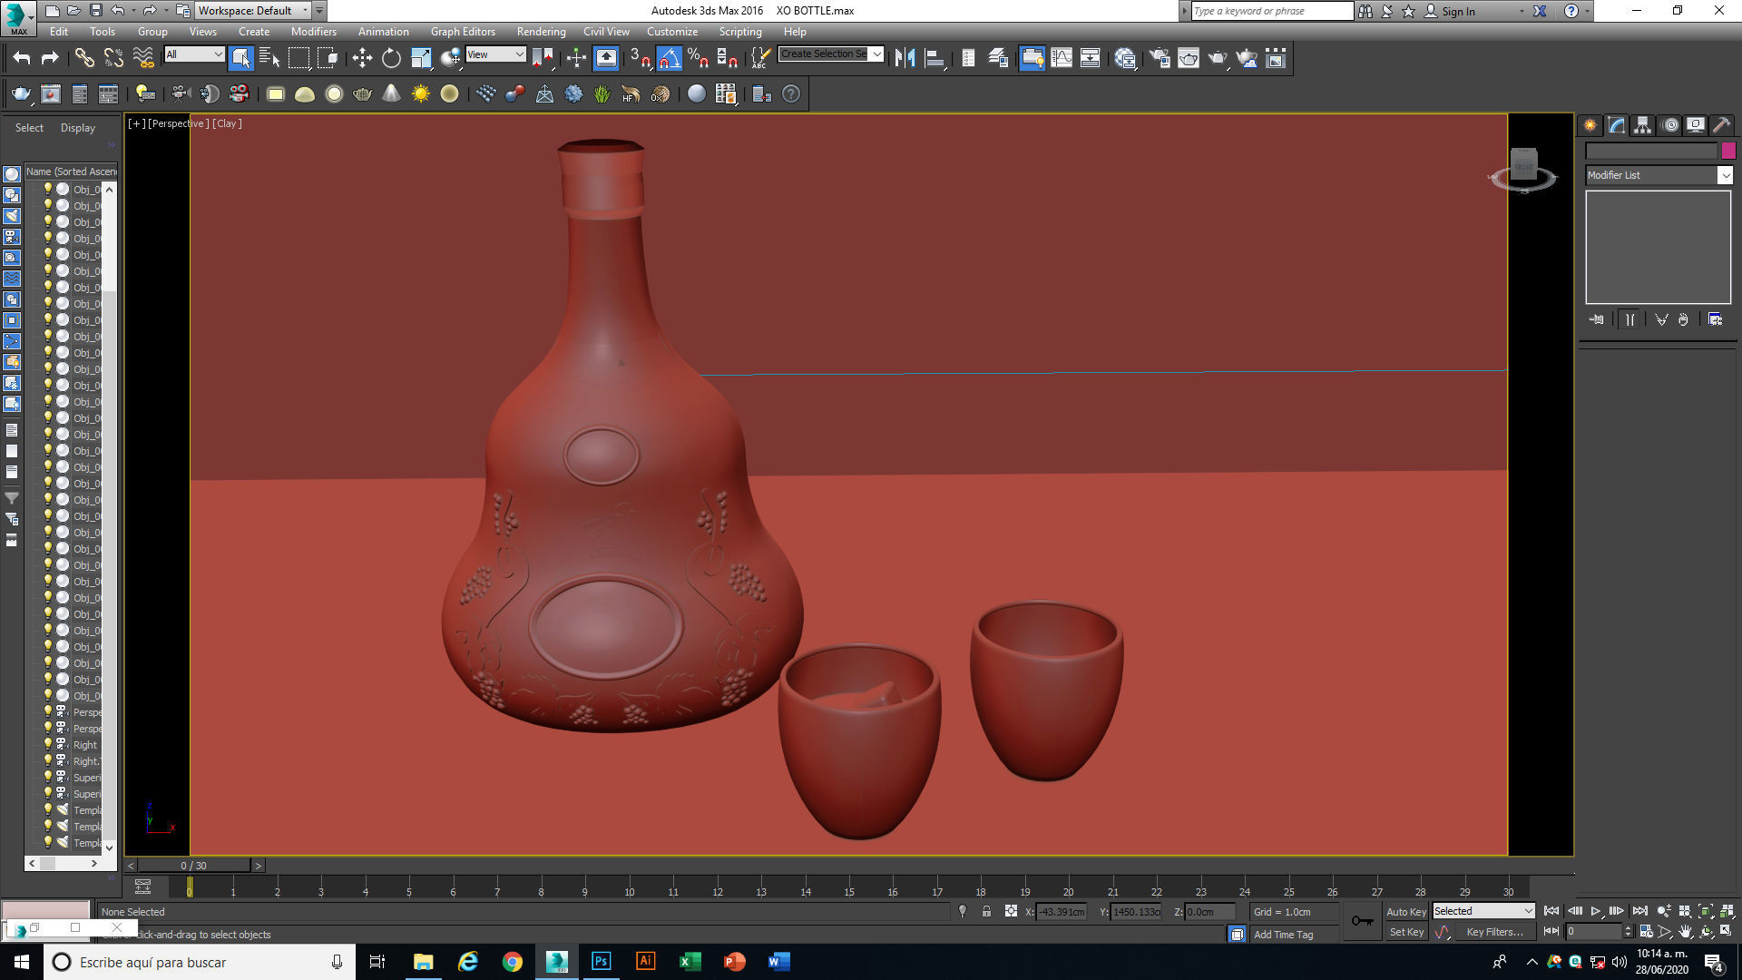The image size is (1742, 980).
Task: Open the Select by Name dialog
Action: pyautogui.click(x=269, y=58)
